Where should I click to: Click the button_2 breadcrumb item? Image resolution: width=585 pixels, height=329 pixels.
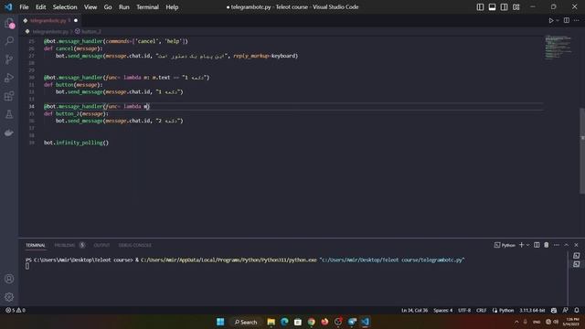point(89,32)
